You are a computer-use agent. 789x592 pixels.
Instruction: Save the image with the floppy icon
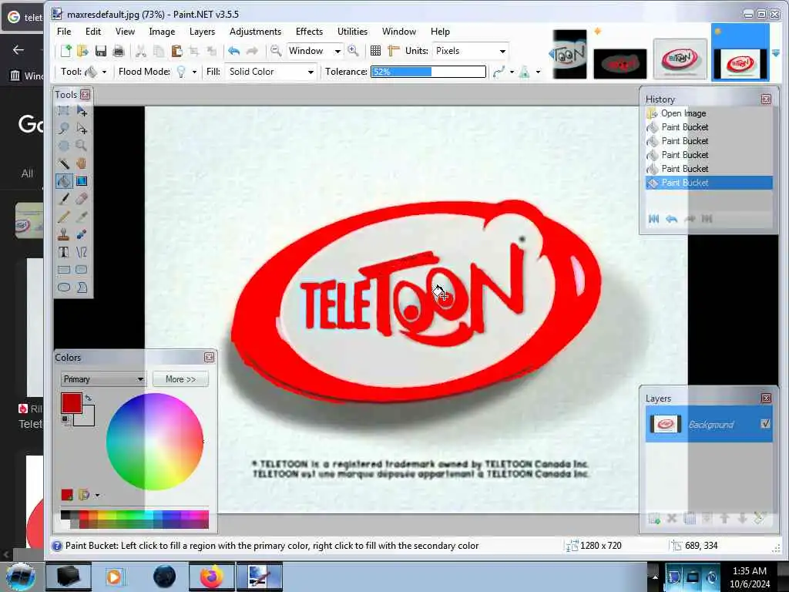101,51
